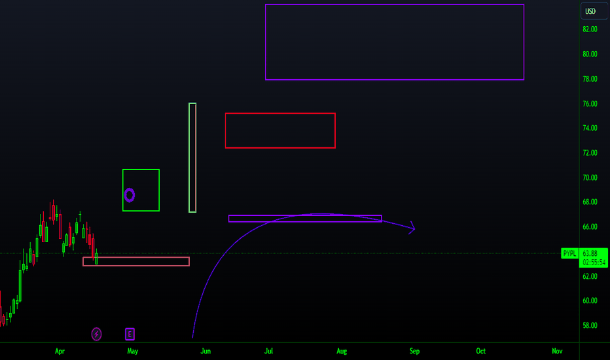Image resolution: width=610 pixels, height=360 pixels.
Task: Click the Nov label on time axis
Action: coord(557,351)
